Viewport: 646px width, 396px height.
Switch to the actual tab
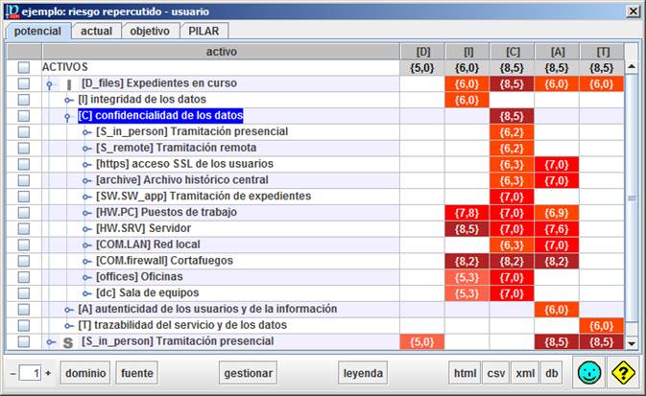click(96, 31)
